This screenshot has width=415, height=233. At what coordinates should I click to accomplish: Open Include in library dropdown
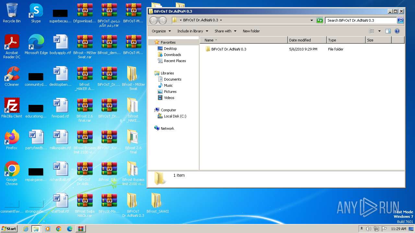193,31
